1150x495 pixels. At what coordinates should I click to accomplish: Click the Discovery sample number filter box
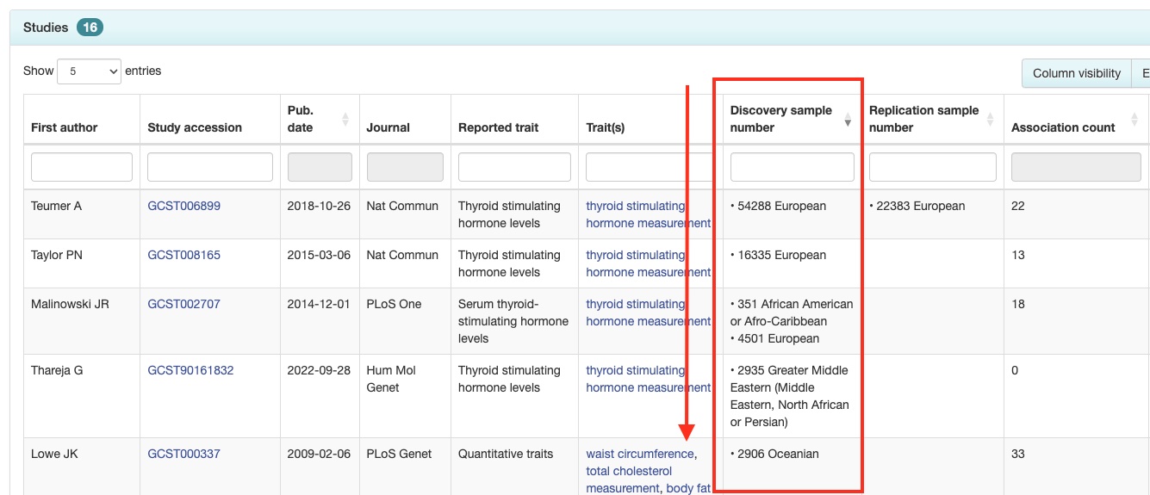pyautogui.click(x=793, y=167)
